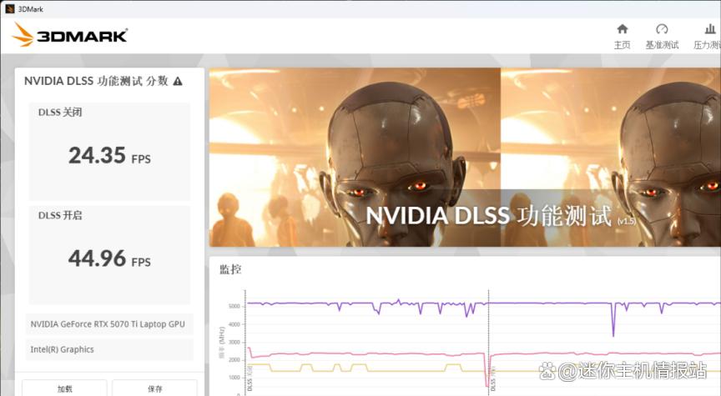Click the 监控 monitoring heading
Screen dimensions: 721x396
(x=230, y=268)
